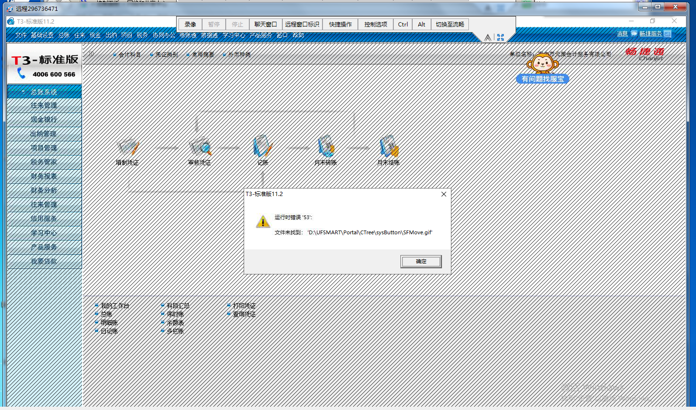Select 现金银行 in the sidebar
This screenshot has height=410, width=696.
coord(44,120)
